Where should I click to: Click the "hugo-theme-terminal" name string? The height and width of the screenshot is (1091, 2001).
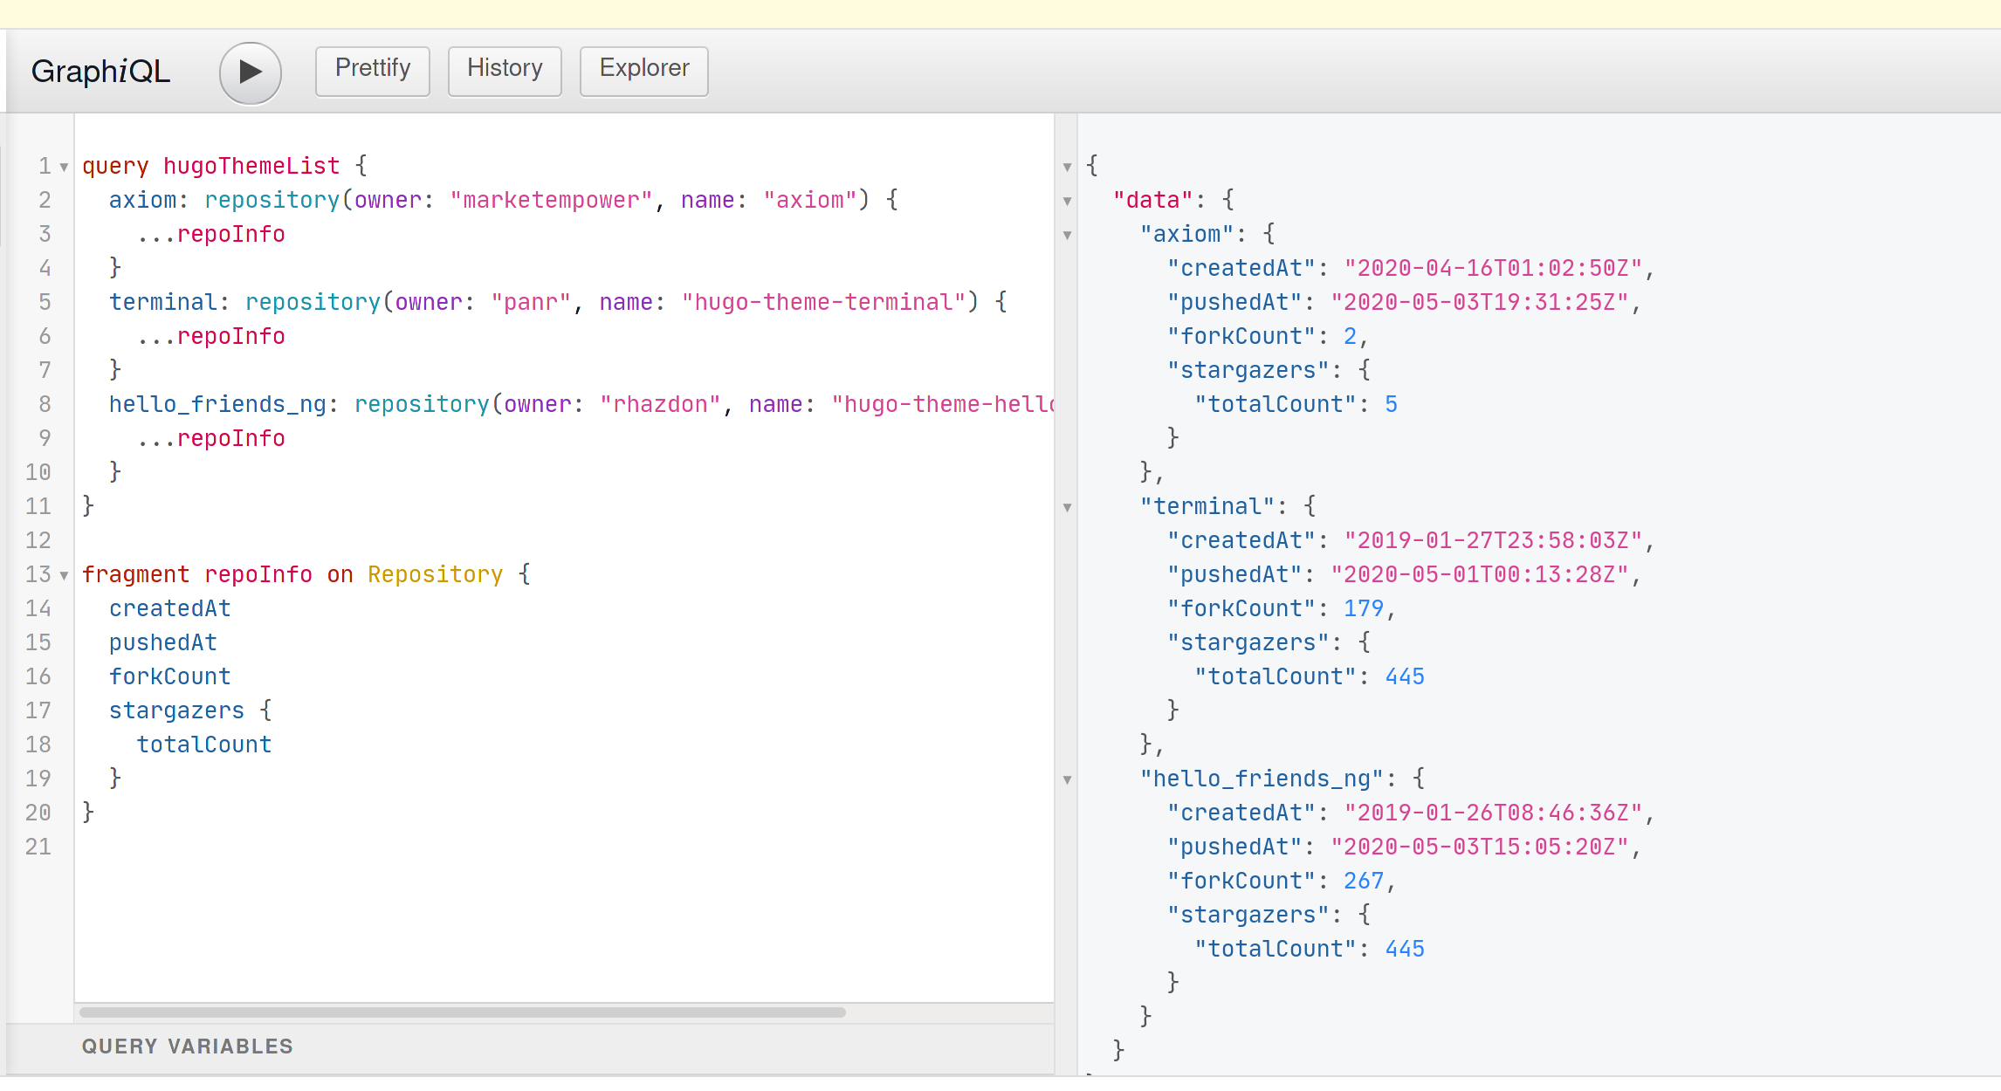[823, 302]
